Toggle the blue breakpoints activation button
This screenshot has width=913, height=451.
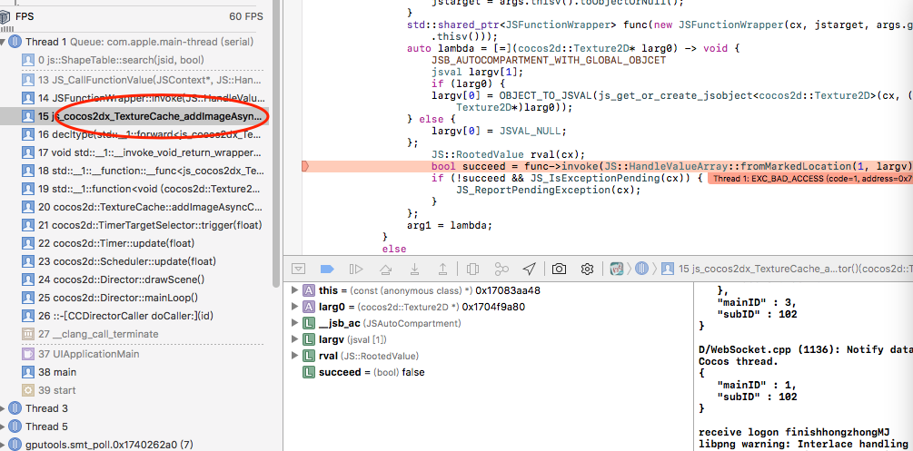tap(327, 269)
